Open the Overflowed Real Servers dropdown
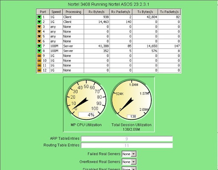 (129, 162)
